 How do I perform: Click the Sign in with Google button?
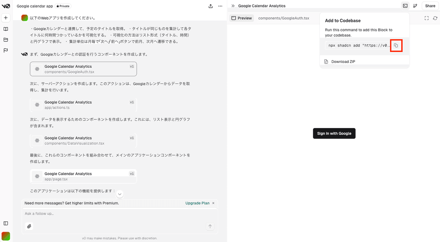334,133
